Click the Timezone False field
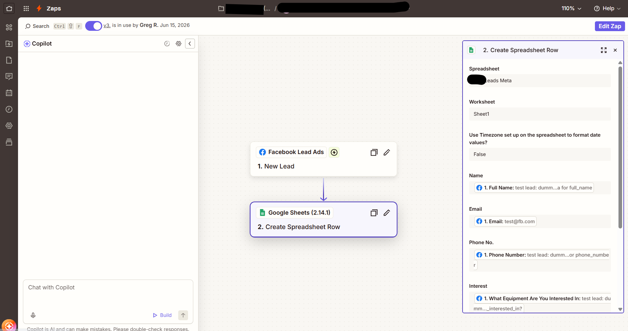Viewport: 628px width, 331px height. (x=540, y=154)
